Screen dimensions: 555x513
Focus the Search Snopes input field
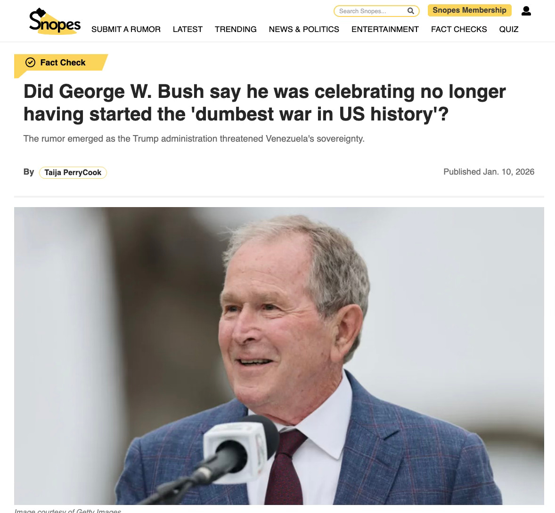coord(372,11)
